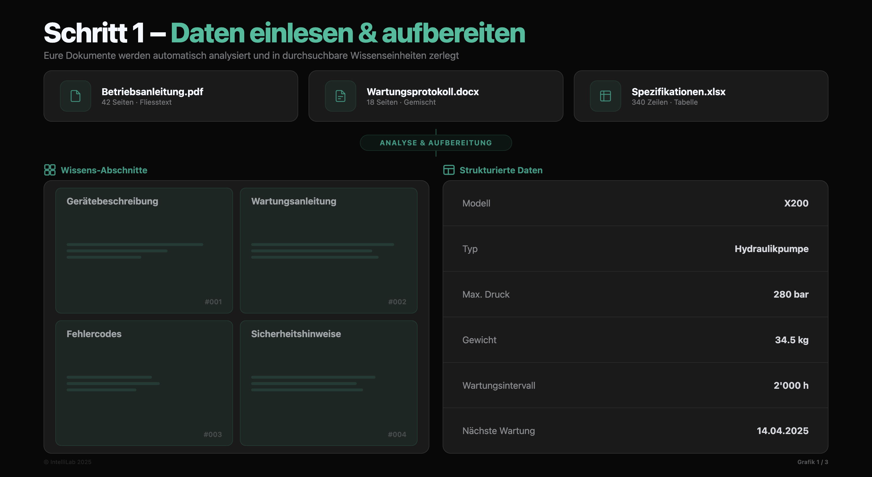Viewport: 872px width, 477px height.
Task: Click the Modell X200 row
Action: [x=635, y=203]
